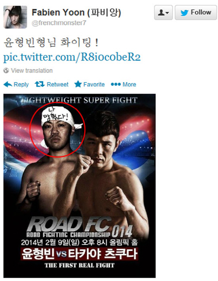Click the View translation text
Viewport: 218px width, 281px height.
pos(32,71)
